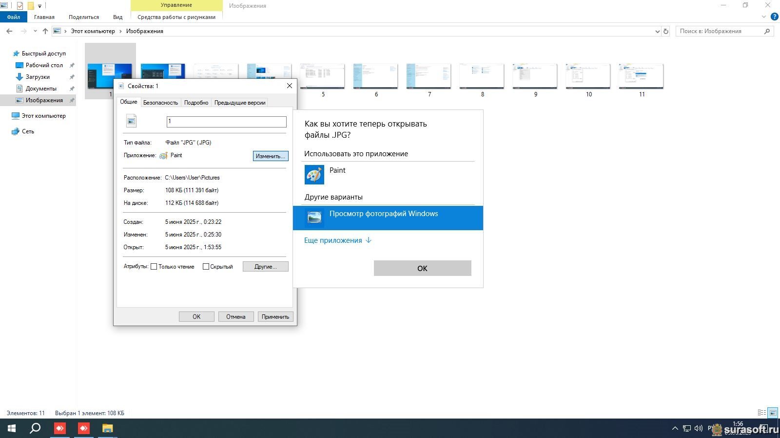This screenshot has width=780, height=438.
Task: Expand 'Еще приложения' list
Action: 338,240
